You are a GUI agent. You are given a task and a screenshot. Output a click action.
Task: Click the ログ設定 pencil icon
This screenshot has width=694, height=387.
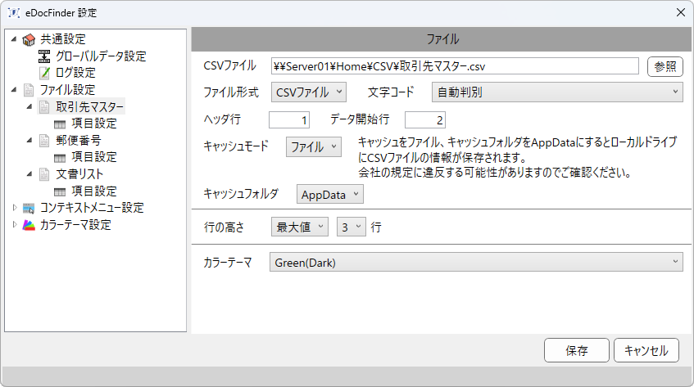point(44,73)
